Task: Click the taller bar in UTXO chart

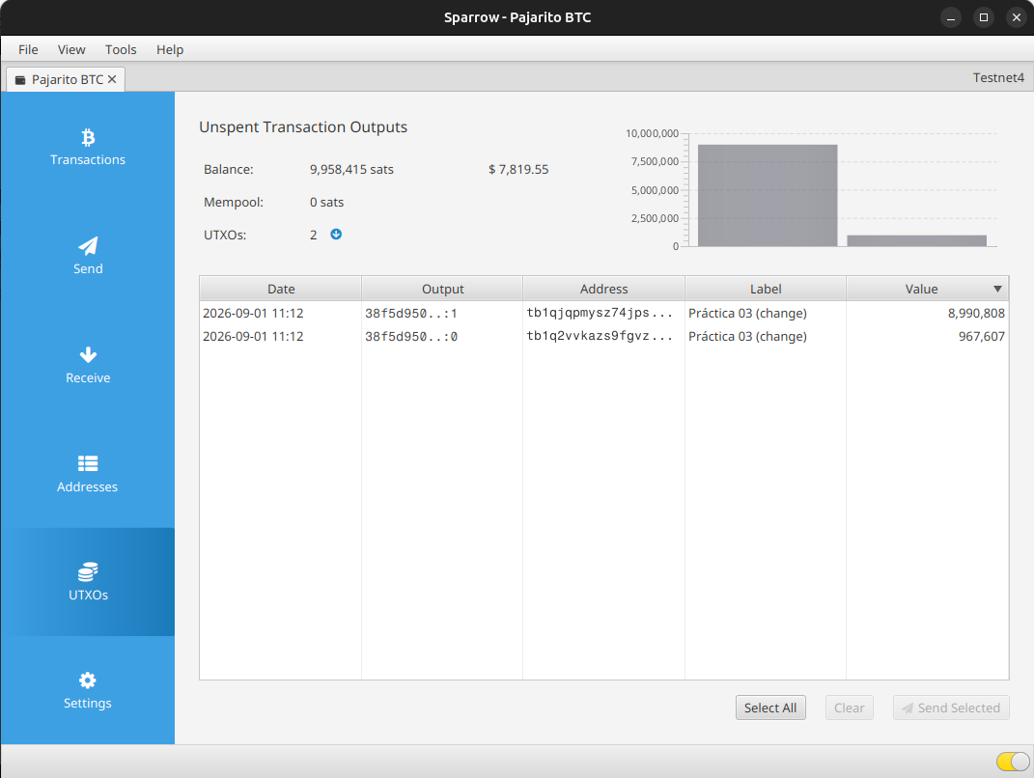Action: click(768, 196)
